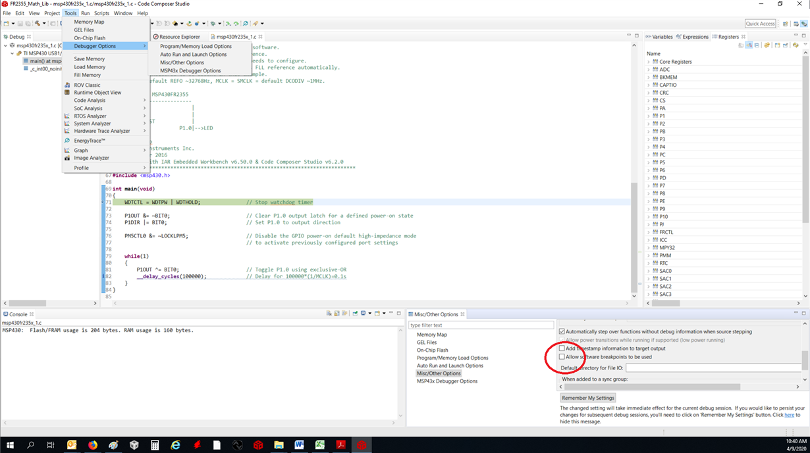Expand the ADC register group
Viewport: 810px width, 453px height.
point(649,69)
